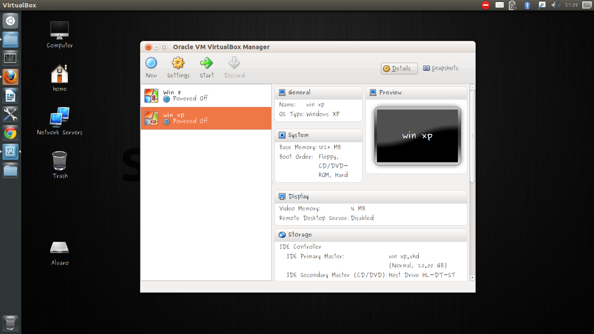Click the New virtual machine icon
The image size is (594, 334).
[x=151, y=63]
